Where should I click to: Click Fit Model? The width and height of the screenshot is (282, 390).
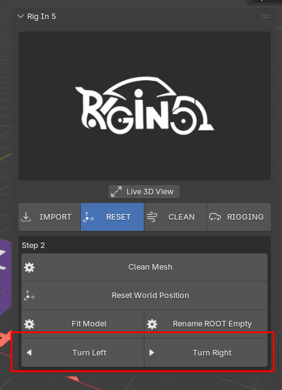tap(83, 324)
